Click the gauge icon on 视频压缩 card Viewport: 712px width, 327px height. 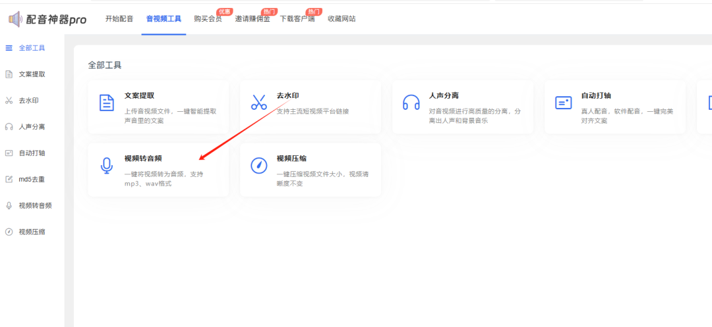click(258, 166)
